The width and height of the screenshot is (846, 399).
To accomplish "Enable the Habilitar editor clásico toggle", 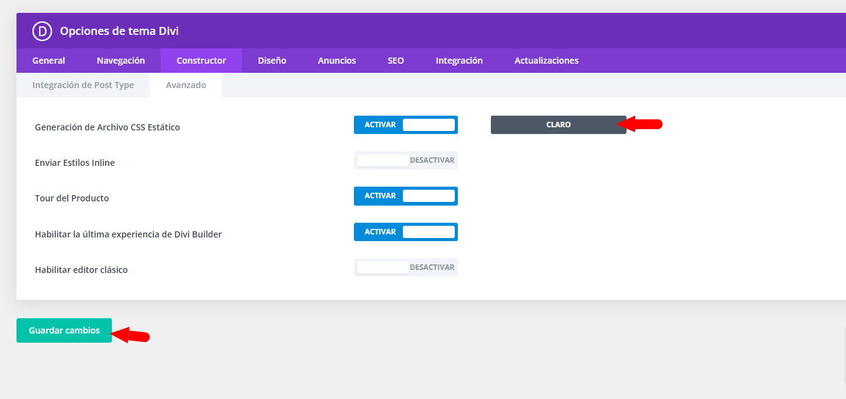I will [x=406, y=267].
